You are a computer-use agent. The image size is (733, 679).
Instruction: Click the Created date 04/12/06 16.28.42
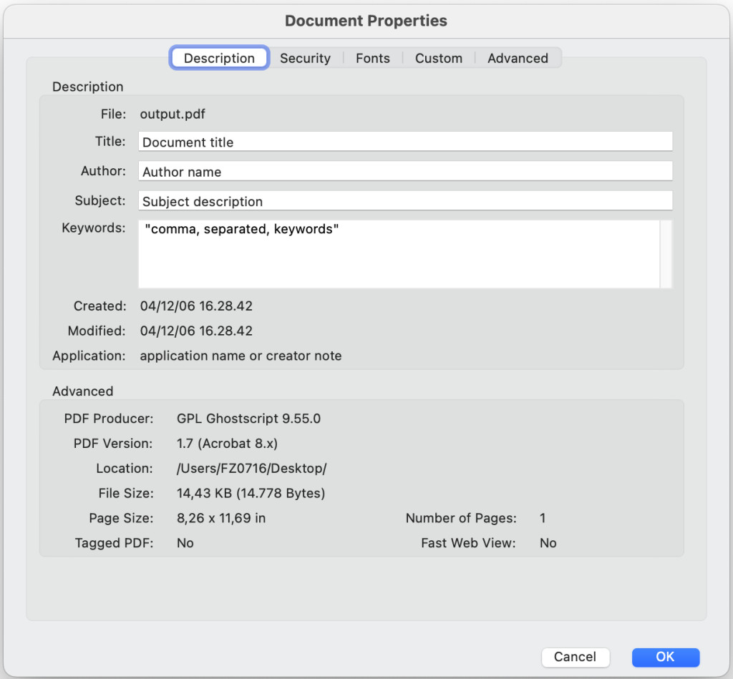pos(196,306)
